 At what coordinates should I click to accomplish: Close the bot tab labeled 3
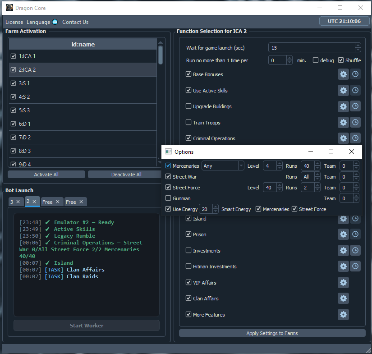[18, 202]
